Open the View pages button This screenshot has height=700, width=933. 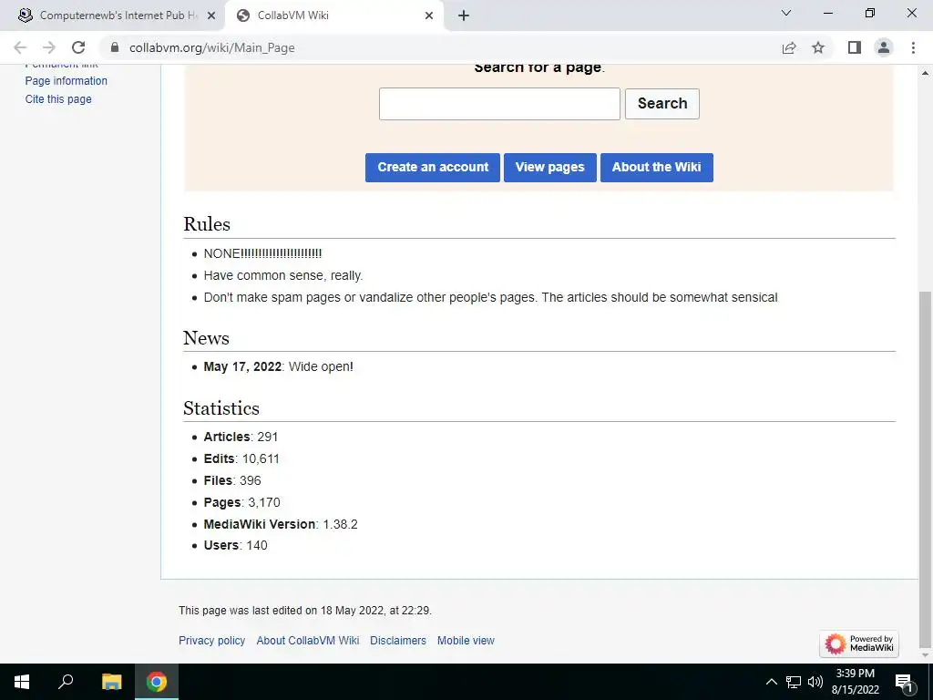549,168
